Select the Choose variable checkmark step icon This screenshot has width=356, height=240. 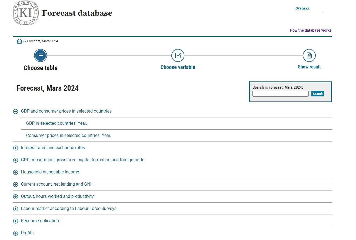click(178, 55)
